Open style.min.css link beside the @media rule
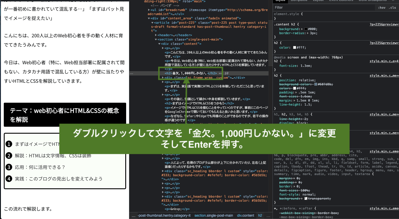 point(384,61)
